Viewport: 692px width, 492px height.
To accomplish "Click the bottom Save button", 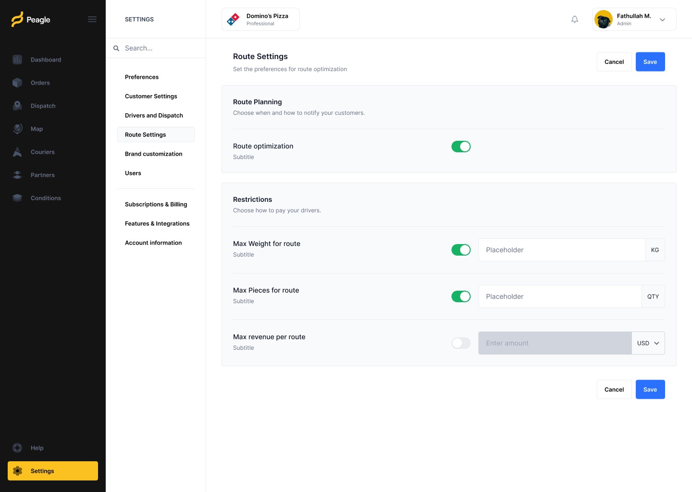I will coord(650,390).
